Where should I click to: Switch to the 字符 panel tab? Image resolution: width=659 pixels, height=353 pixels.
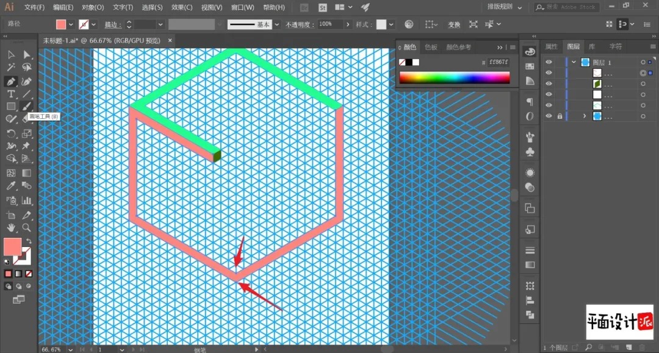coord(615,46)
